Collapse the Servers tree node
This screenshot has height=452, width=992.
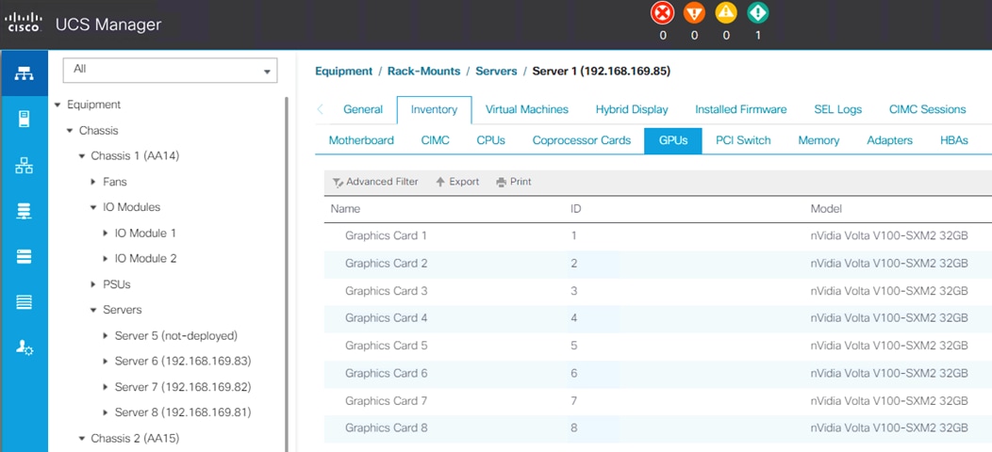pyautogui.click(x=94, y=311)
